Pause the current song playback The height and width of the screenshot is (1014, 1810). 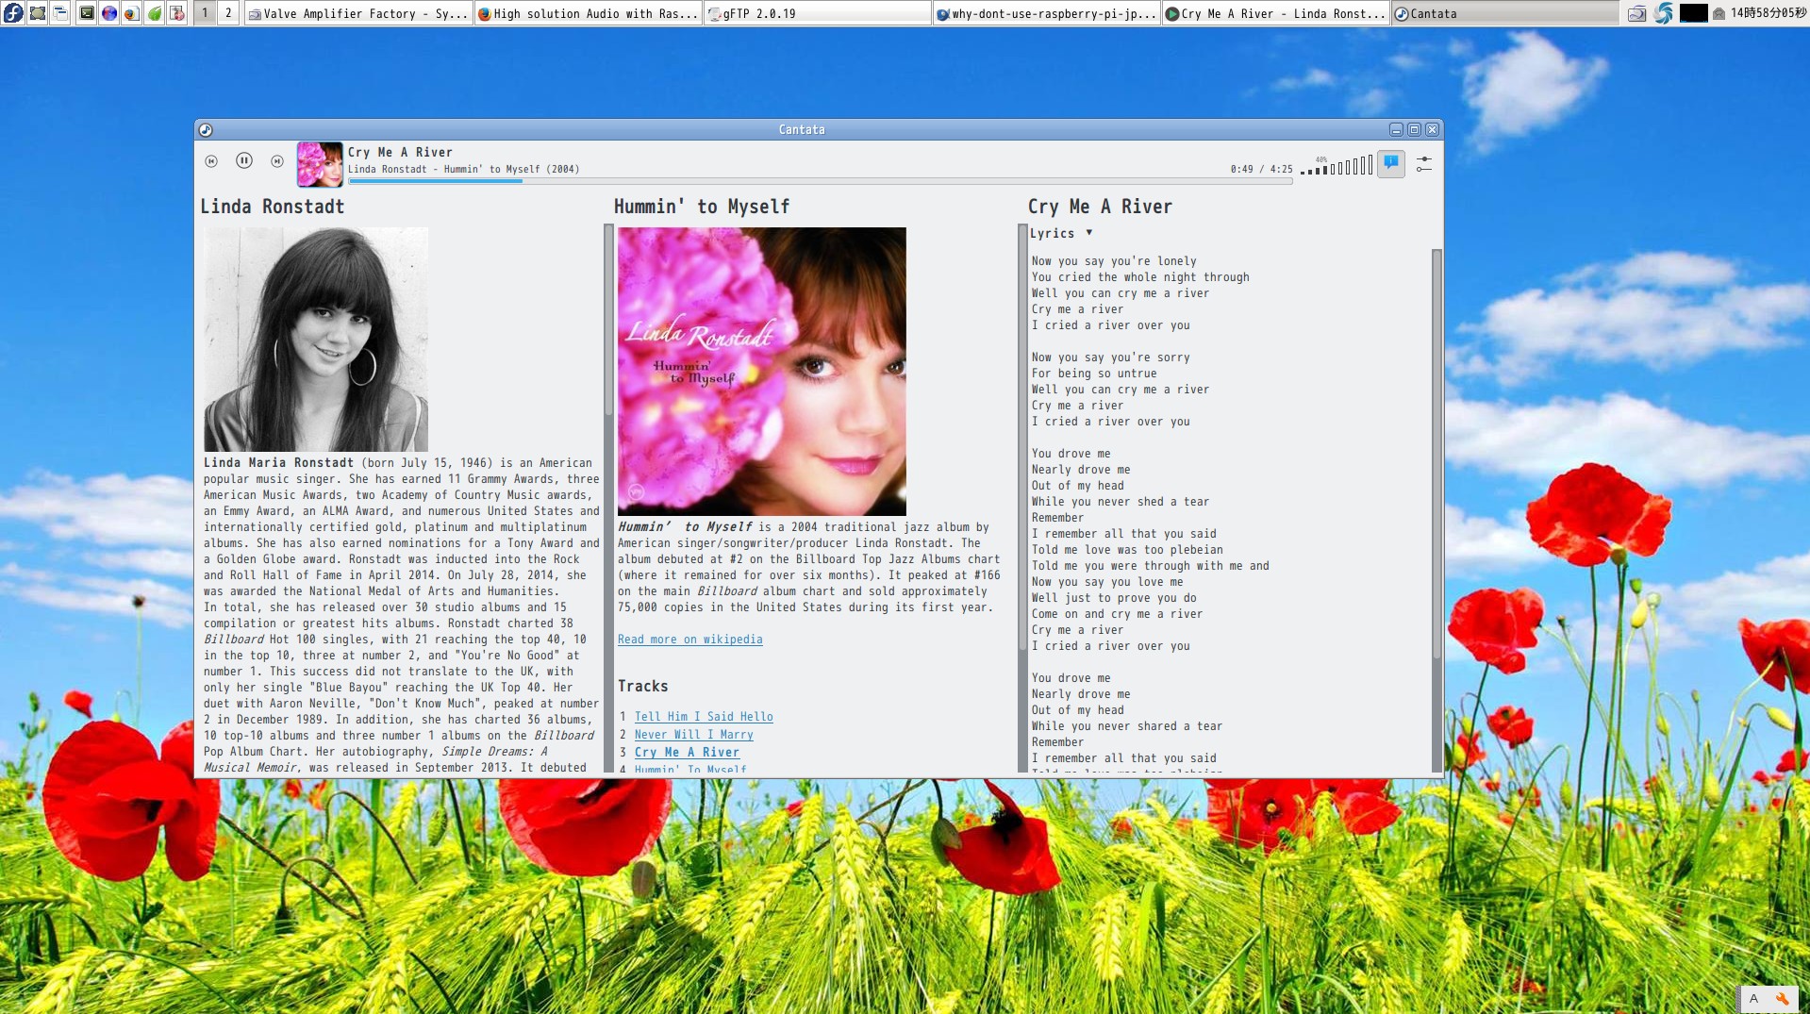pyautogui.click(x=244, y=161)
